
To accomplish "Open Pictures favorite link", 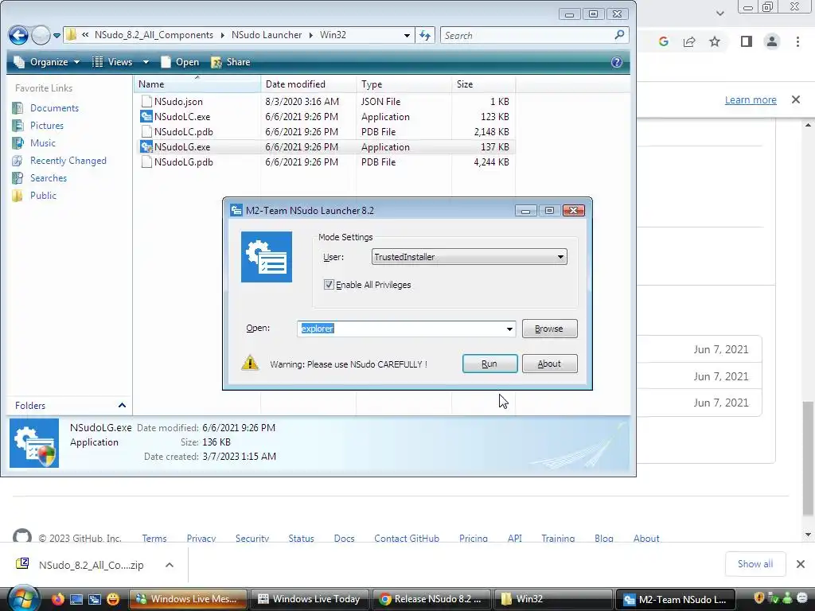I will [x=47, y=126].
